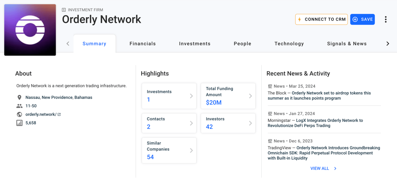397x178 pixels.
Task: Click the Similar Companies count 54
Action: click(150, 157)
